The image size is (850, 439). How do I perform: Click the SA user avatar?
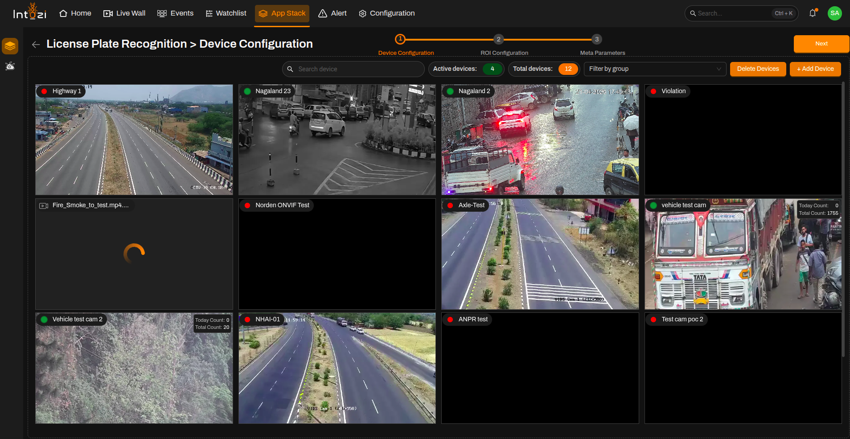coord(834,13)
